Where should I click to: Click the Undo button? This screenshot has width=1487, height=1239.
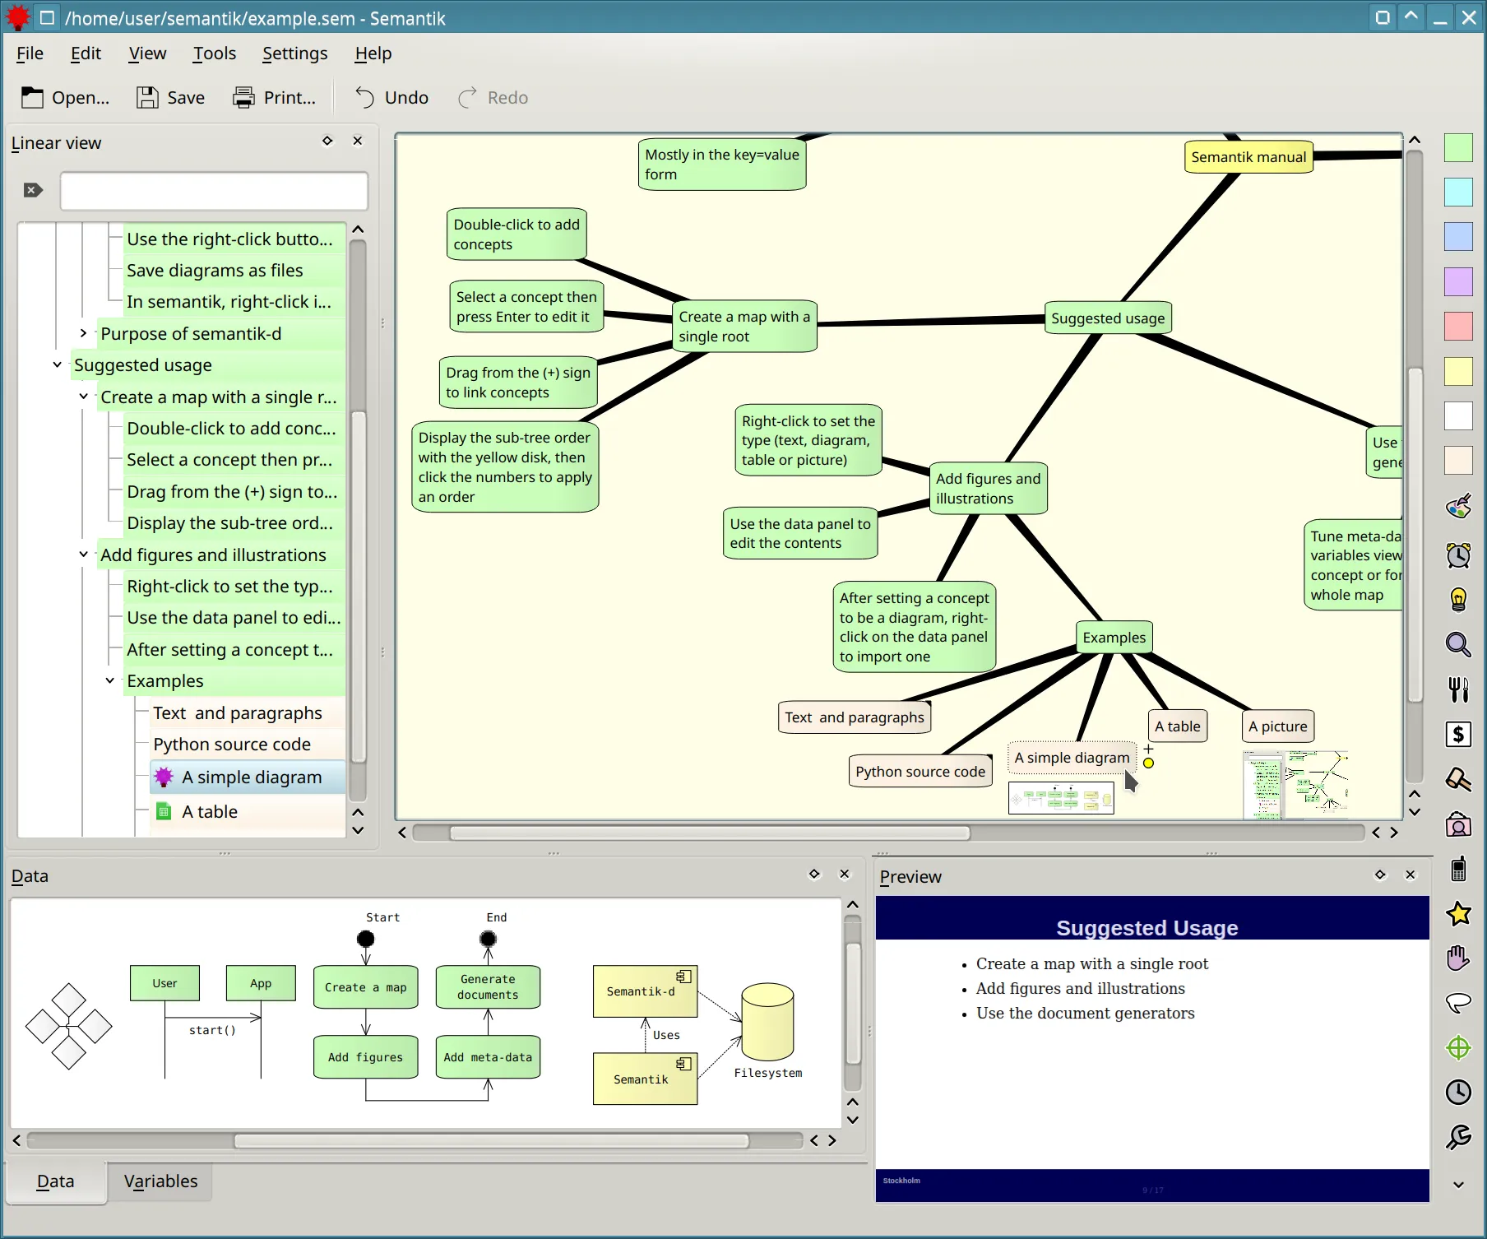point(391,97)
